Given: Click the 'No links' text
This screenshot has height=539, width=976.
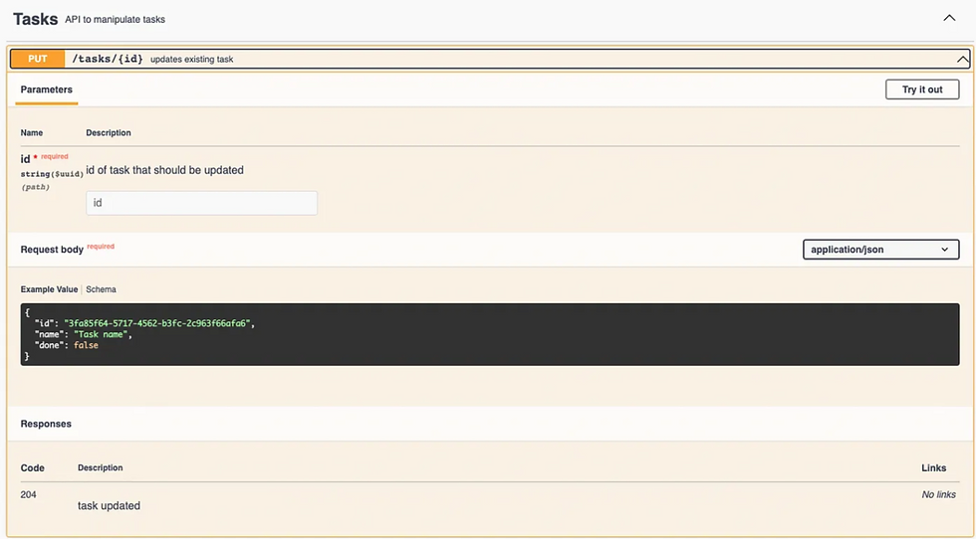Looking at the screenshot, I should tap(938, 495).
